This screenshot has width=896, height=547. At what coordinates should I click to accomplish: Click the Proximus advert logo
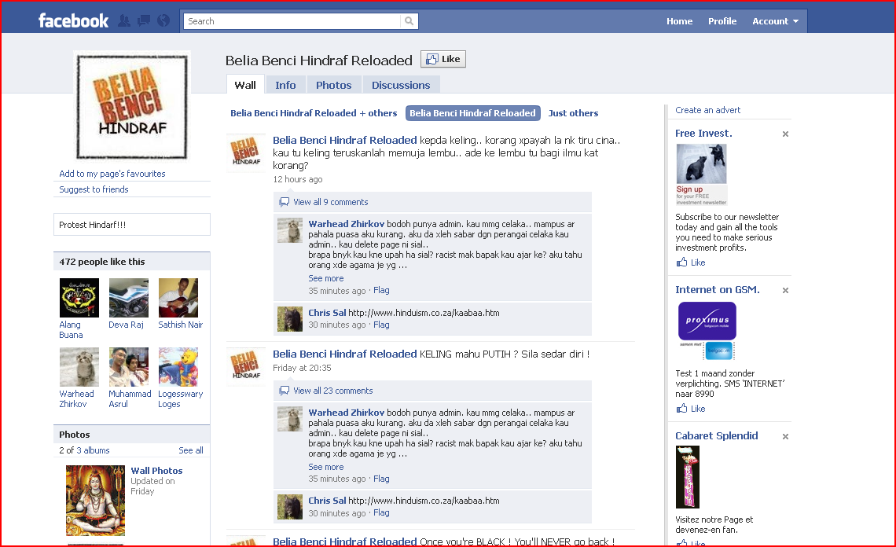click(x=707, y=332)
